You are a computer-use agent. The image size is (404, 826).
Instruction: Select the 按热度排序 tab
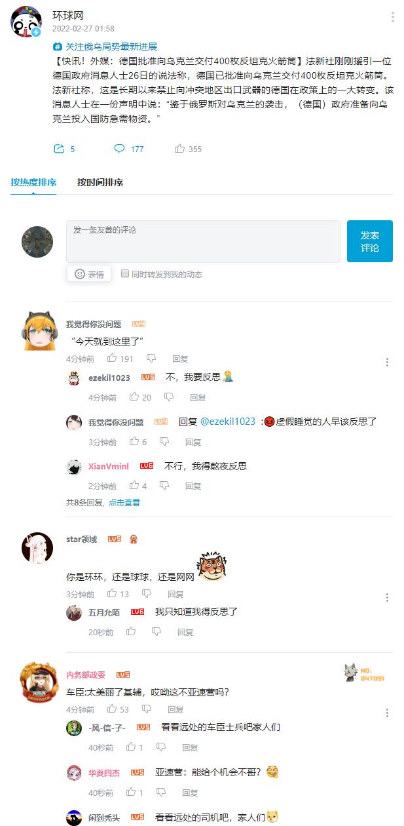(x=33, y=182)
